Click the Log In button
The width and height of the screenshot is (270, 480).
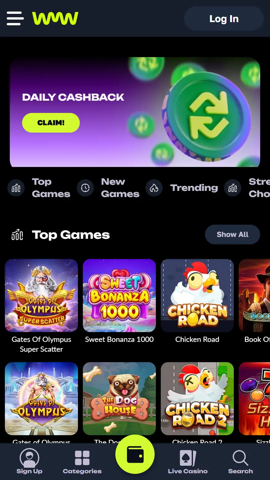[224, 19]
